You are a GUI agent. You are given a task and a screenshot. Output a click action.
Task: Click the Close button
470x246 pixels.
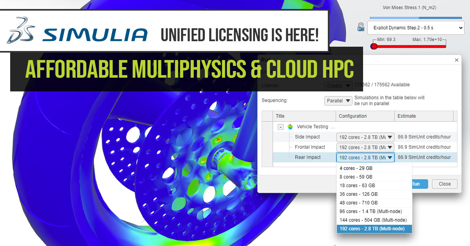445,184
